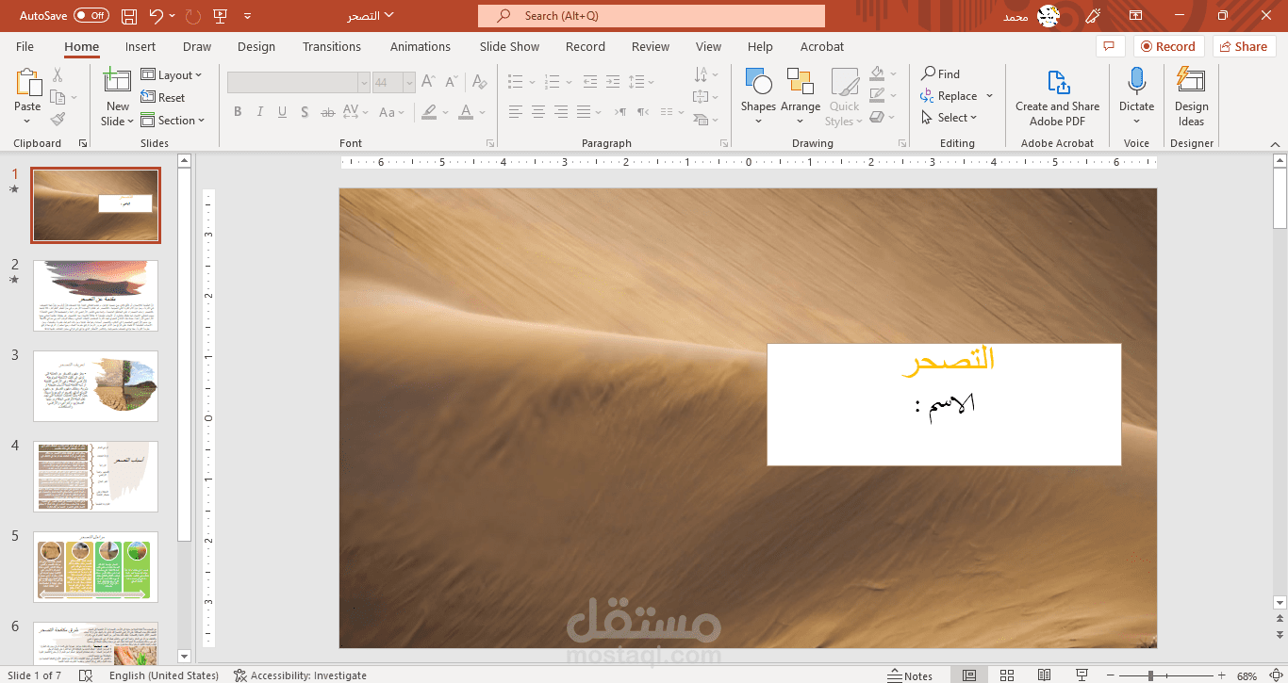The image size is (1288, 683).
Task: Select the Format Painter brush icon
Action: [x=58, y=120]
